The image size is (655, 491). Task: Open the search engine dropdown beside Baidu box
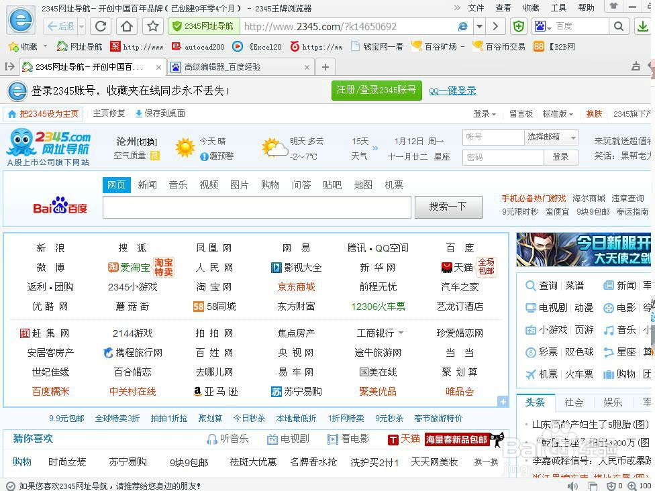(x=544, y=27)
